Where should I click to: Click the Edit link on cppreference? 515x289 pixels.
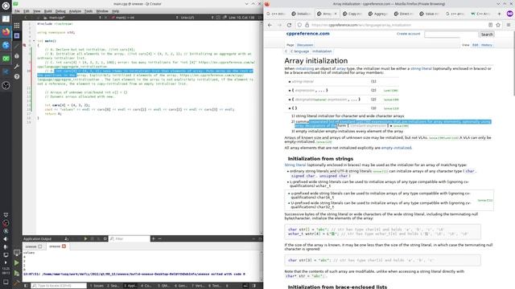(476, 45)
